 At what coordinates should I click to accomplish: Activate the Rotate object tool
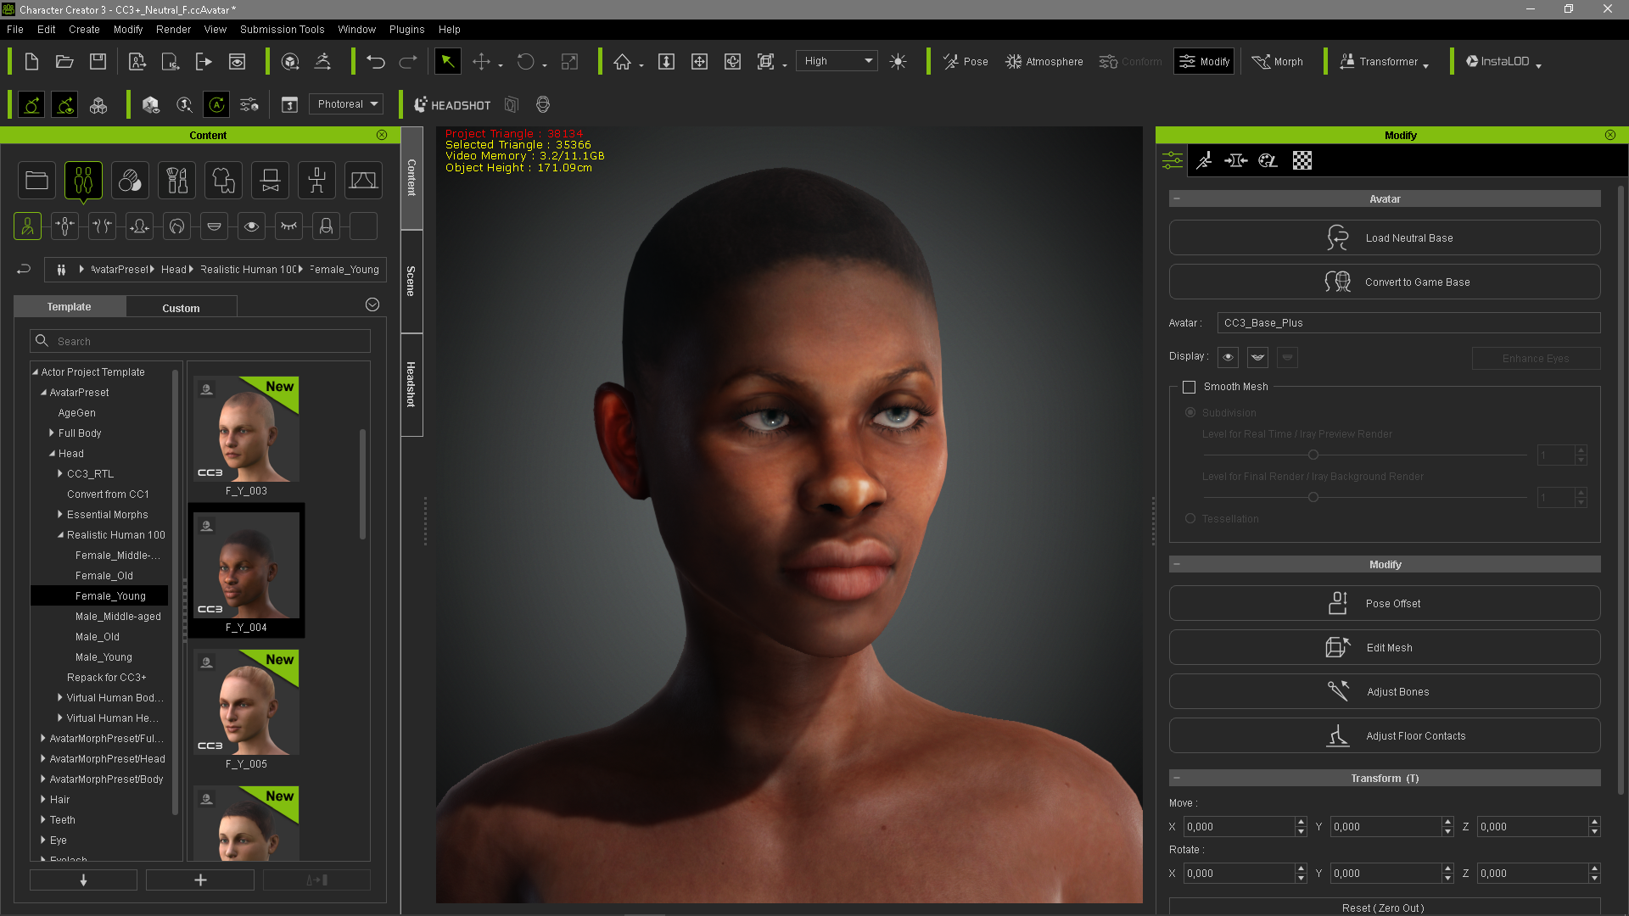click(x=526, y=61)
